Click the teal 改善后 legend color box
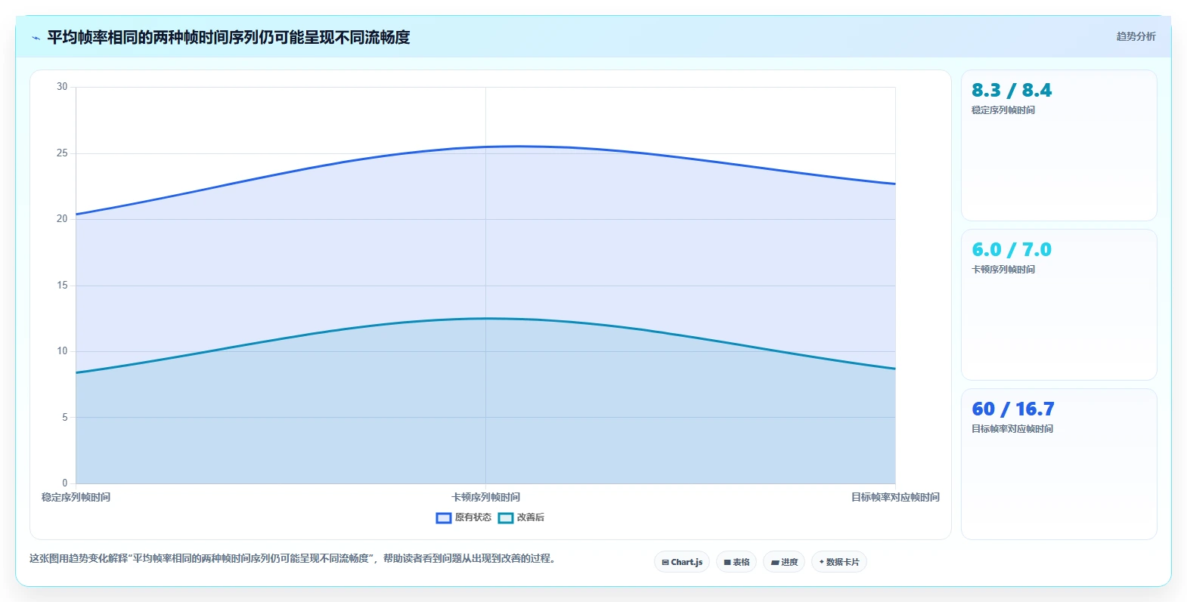This screenshot has height=602, width=1187. [x=506, y=517]
